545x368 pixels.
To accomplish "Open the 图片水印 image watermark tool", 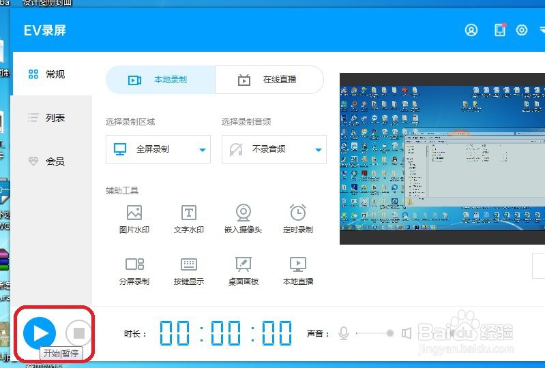I will point(134,219).
